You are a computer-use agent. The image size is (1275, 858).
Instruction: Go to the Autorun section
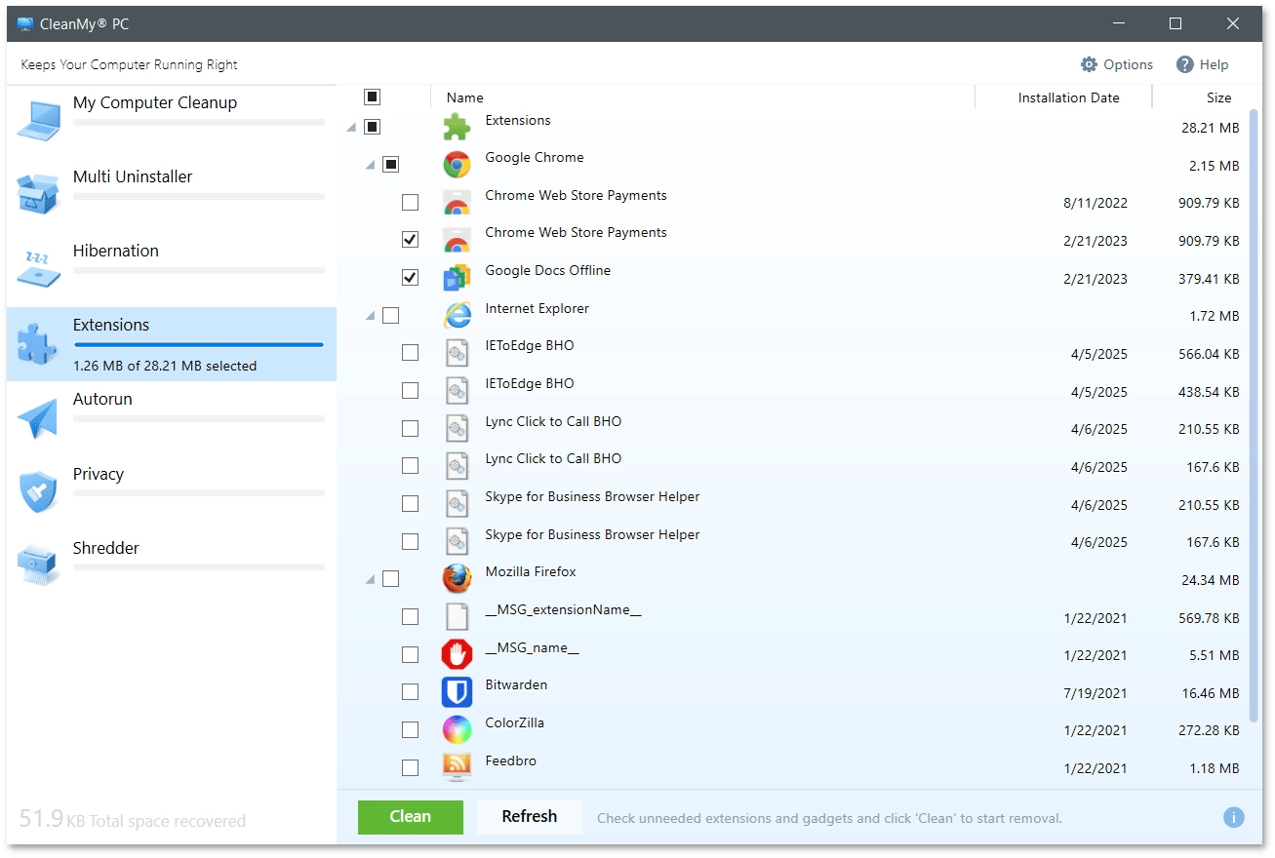(172, 417)
